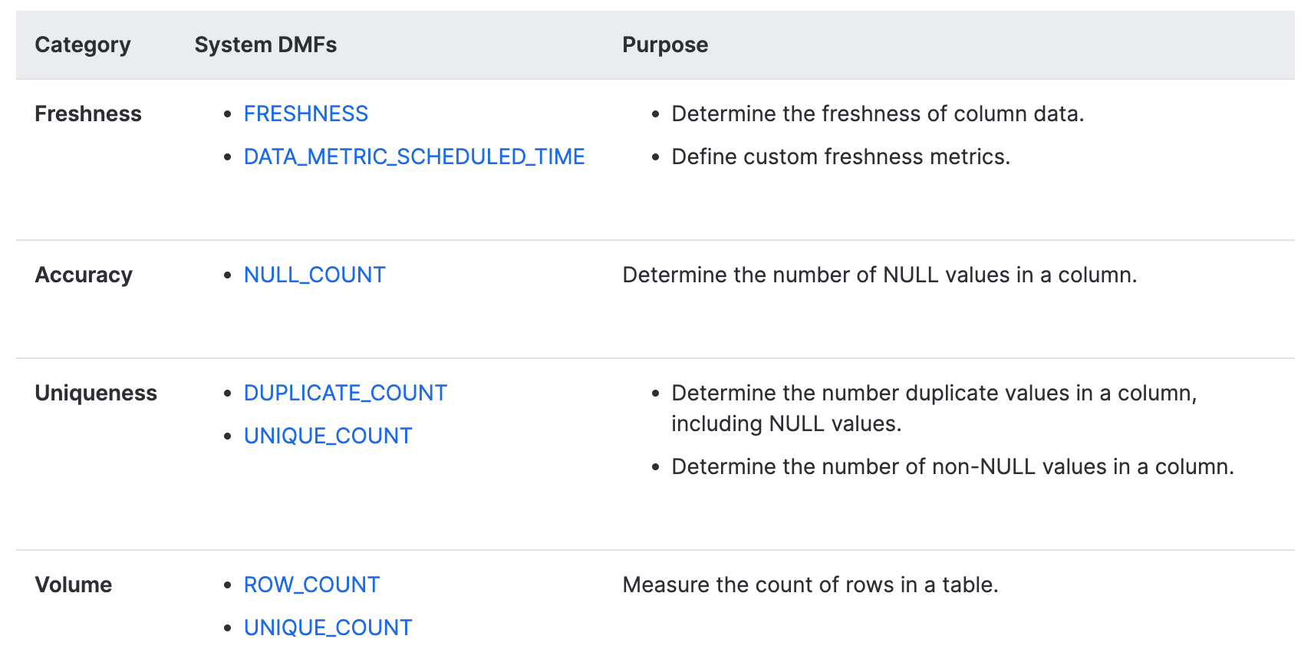The image size is (1301, 672).
Task: Select the Uniqueness category cell
Action: pos(96,393)
